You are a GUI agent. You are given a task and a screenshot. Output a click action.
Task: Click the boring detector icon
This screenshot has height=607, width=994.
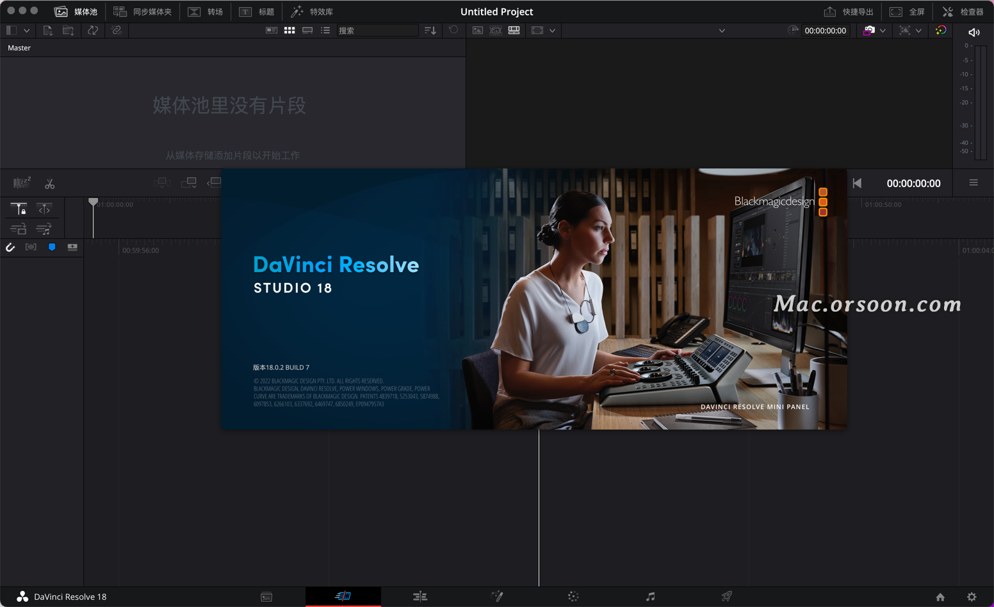tap(22, 183)
